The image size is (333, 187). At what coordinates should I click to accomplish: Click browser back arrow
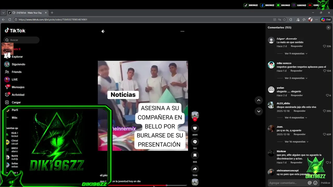tap(3, 19)
